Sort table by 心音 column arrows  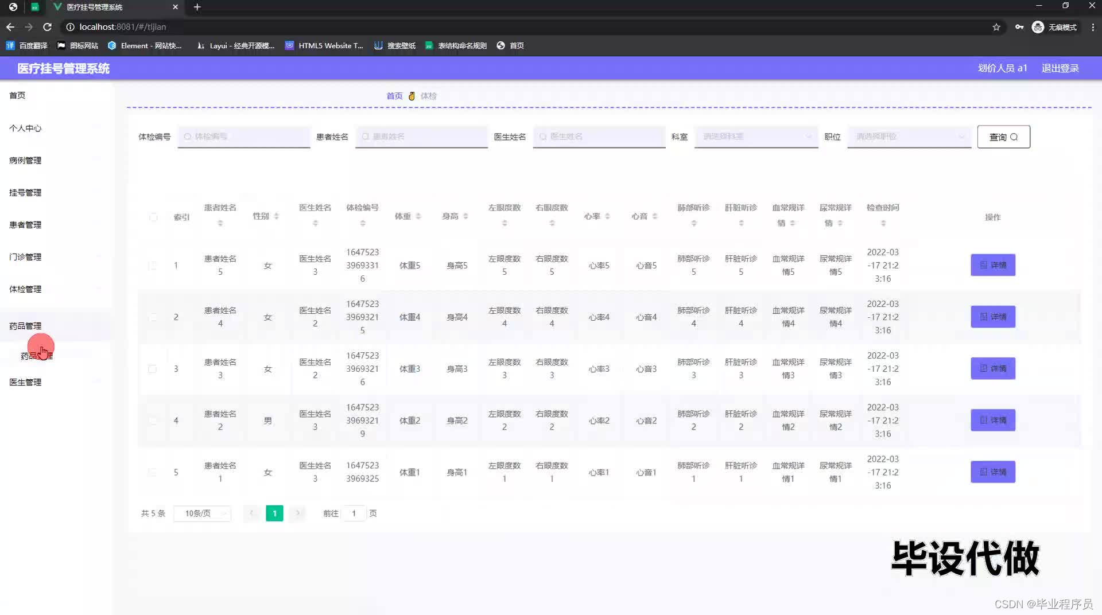[x=655, y=216]
